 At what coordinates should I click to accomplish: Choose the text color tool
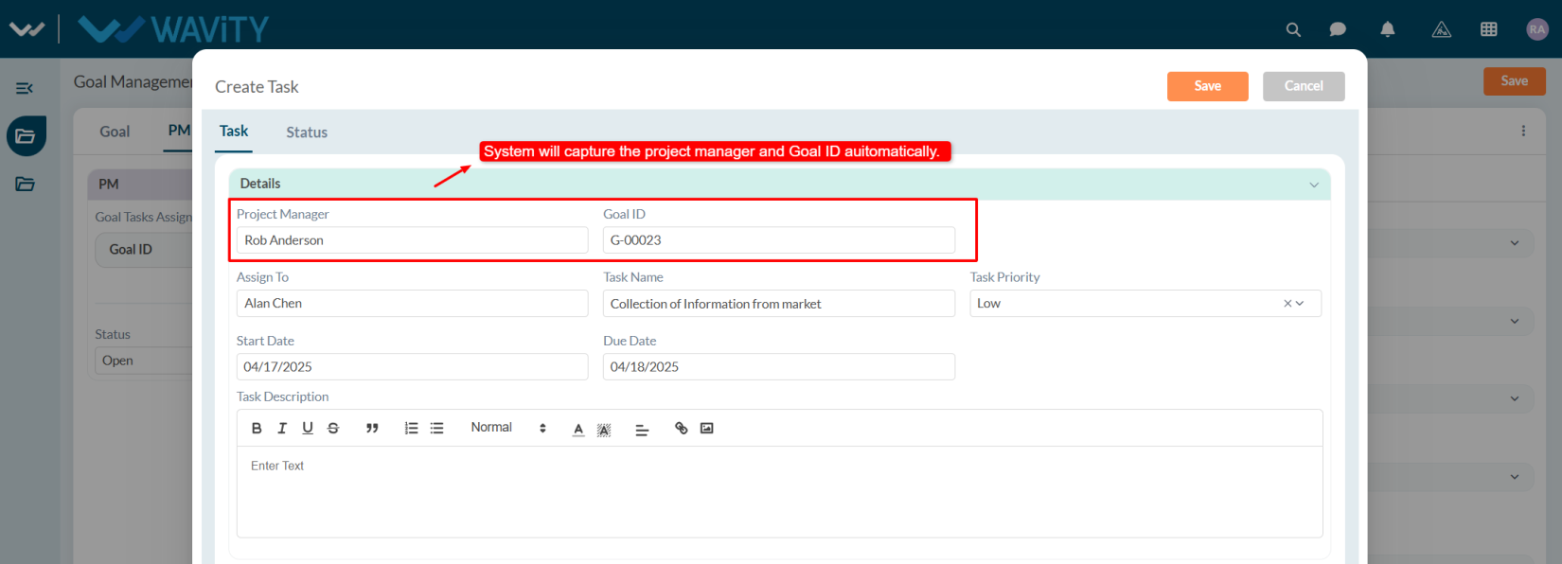[x=578, y=429]
